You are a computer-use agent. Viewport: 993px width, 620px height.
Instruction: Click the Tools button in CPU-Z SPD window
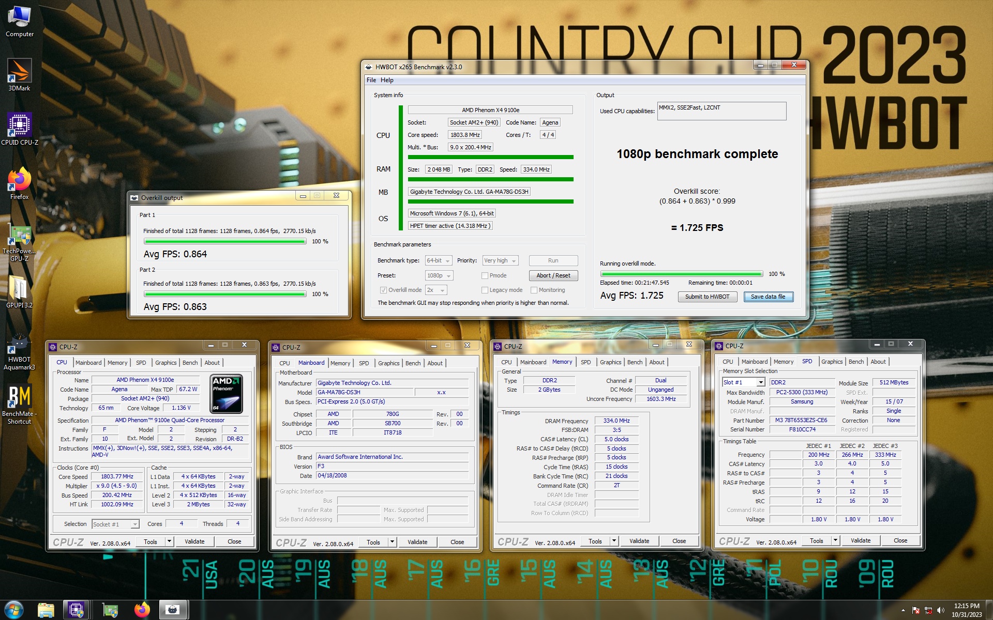pyautogui.click(x=817, y=540)
